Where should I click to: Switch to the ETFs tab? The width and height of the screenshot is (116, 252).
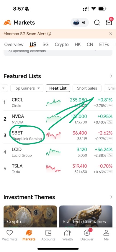tap(104, 45)
